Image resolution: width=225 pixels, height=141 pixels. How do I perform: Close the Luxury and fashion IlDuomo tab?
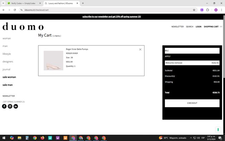point(77,3)
